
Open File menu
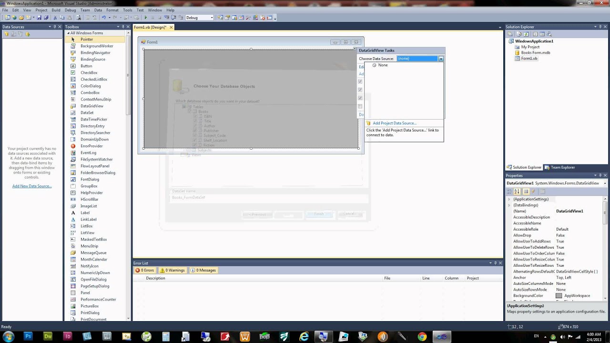click(x=5, y=10)
